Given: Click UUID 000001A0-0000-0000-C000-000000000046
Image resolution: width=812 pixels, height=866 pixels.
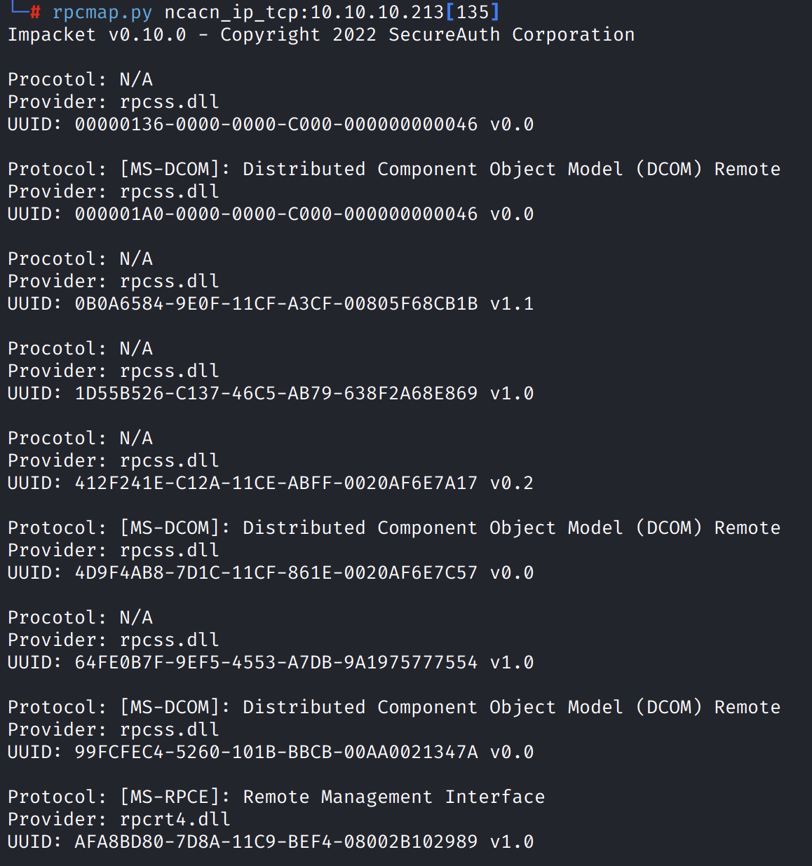Looking at the screenshot, I should point(276,214).
